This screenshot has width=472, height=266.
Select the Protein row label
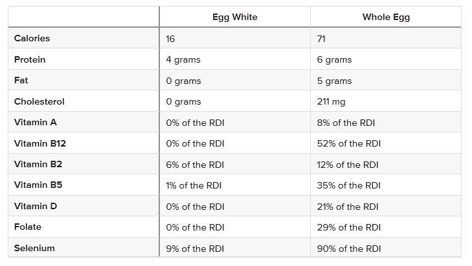[30, 59]
